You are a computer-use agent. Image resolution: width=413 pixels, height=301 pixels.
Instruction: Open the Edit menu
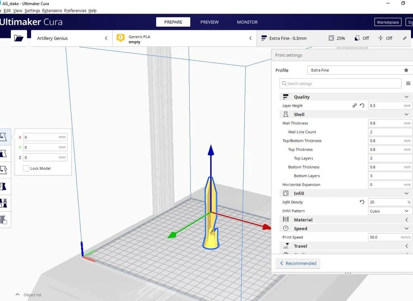point(7,10)
